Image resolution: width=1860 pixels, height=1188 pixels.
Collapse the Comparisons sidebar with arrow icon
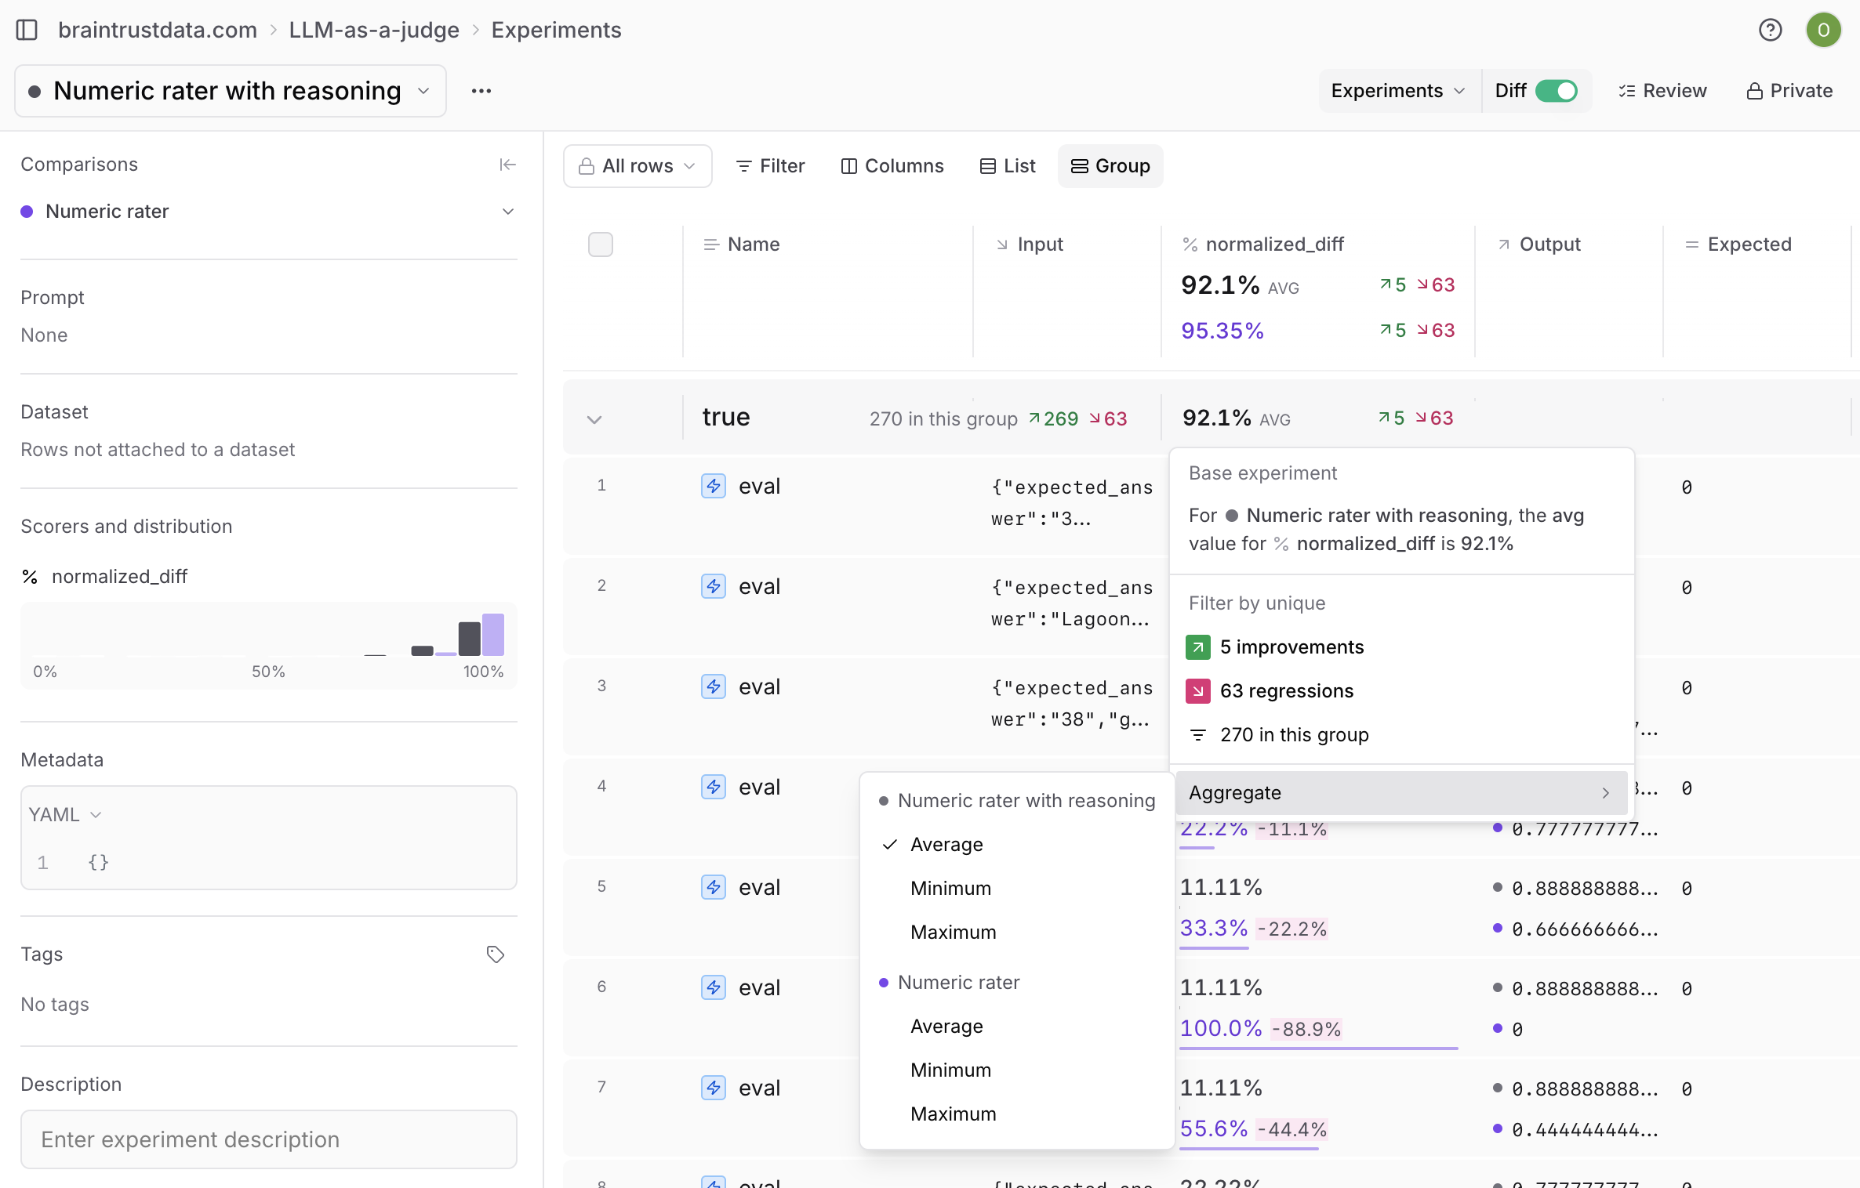pos(507,165)
